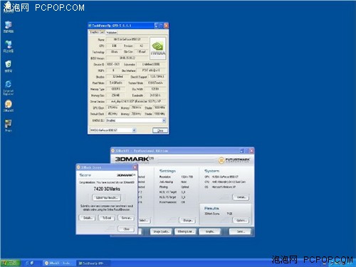This screenshot has width=356, height=267.
Task: Launch Internet Explorer from the desktop
Action: pos(9,88)
